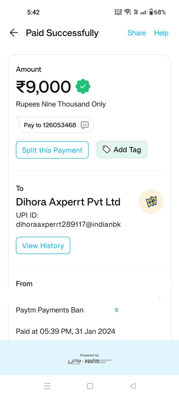Select the dihoraaxperrt289117@indianbk UPI ID
This screenshot has width=179, height=397.
pos(68,225)
